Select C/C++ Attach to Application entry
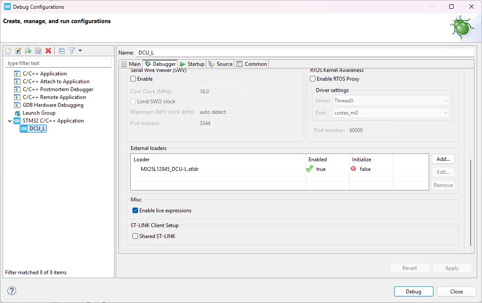The image size is (482, 303). click(56, 82)
